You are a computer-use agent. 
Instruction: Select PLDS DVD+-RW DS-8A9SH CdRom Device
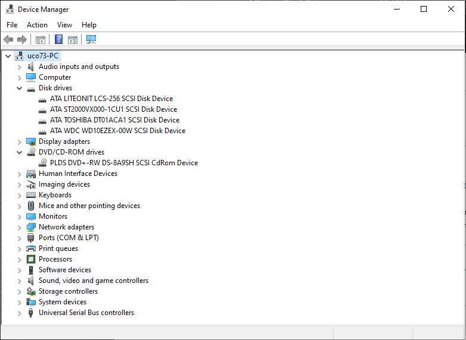124,163
